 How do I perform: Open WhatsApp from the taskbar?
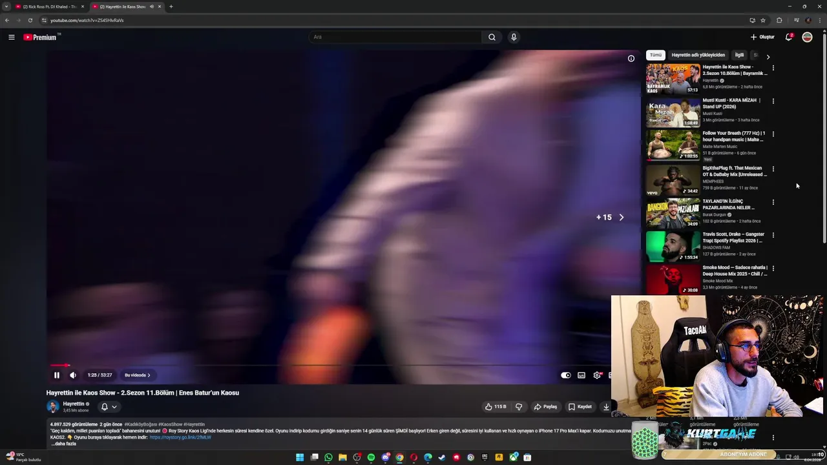(x=328, y=457)
